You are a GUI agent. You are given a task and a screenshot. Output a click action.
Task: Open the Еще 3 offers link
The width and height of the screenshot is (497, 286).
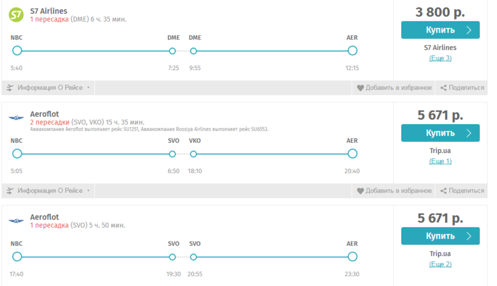(x=440, y=58)
